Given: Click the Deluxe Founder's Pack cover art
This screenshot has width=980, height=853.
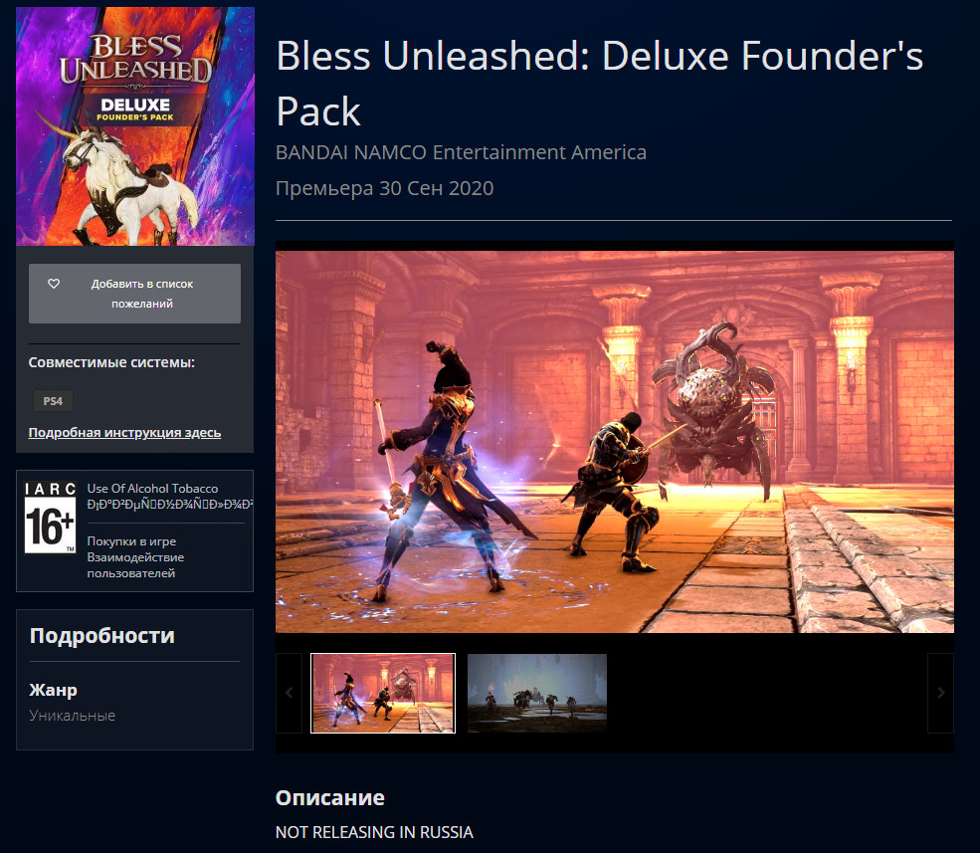Looking at the screenshot, I should 135,126.
